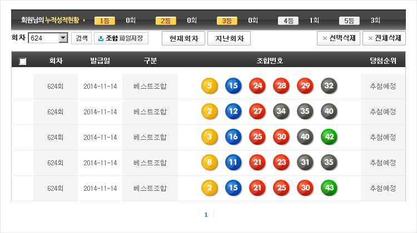Viewport: 417px width, 233px height.
Task: Click the gray number 32 ball
Action: pos(329,86)
